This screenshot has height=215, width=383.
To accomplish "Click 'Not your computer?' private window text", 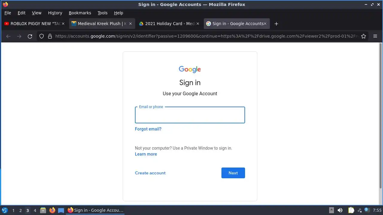I will click(183, 148).
